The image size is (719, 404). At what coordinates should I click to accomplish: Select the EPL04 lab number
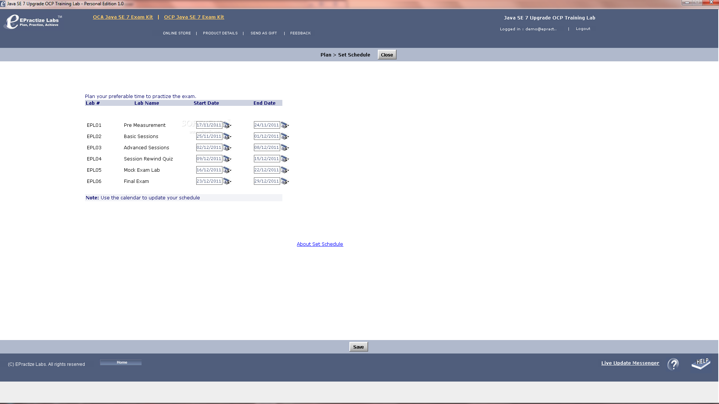coord(94,159)
